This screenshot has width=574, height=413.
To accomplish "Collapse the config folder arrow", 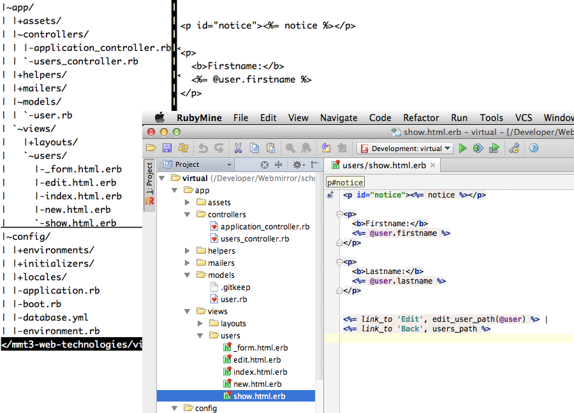I will 175,408.
